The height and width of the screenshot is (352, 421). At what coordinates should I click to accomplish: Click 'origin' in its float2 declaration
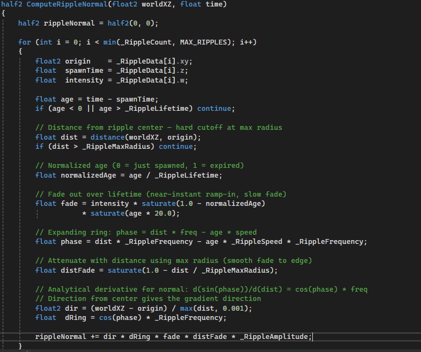78,61
